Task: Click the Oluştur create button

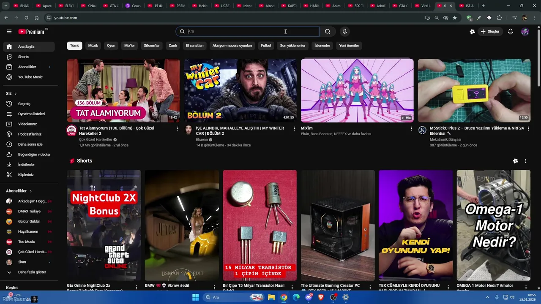Action: pos(490,32)
